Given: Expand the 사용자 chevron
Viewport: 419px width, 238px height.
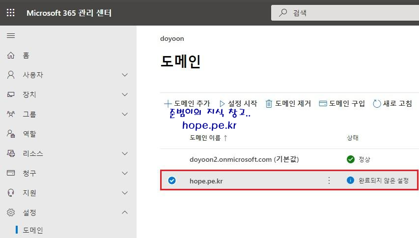Looking at the screenshot, I should tap(125, 75).
